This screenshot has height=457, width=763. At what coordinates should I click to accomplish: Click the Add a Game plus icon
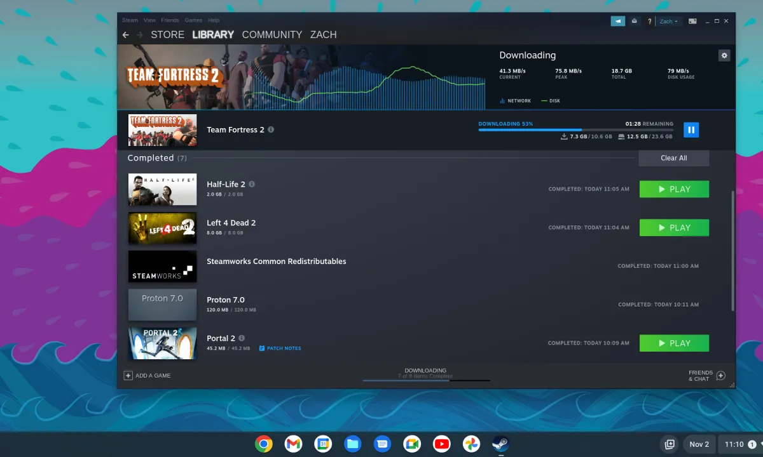coord(128,376)
